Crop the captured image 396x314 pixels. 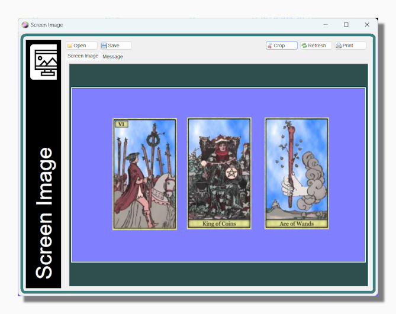(x=281, y=46)
